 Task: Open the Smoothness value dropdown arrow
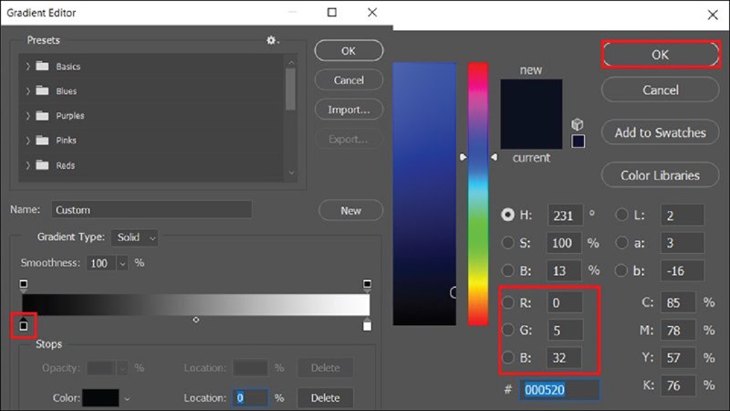click(122, 263)
